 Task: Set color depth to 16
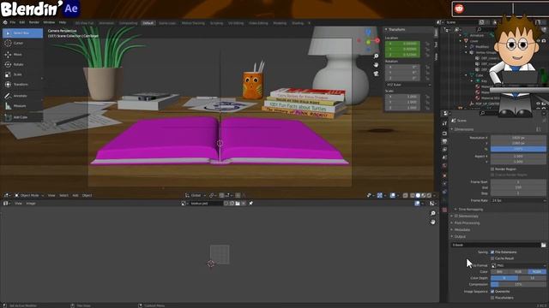coord(532,278)
